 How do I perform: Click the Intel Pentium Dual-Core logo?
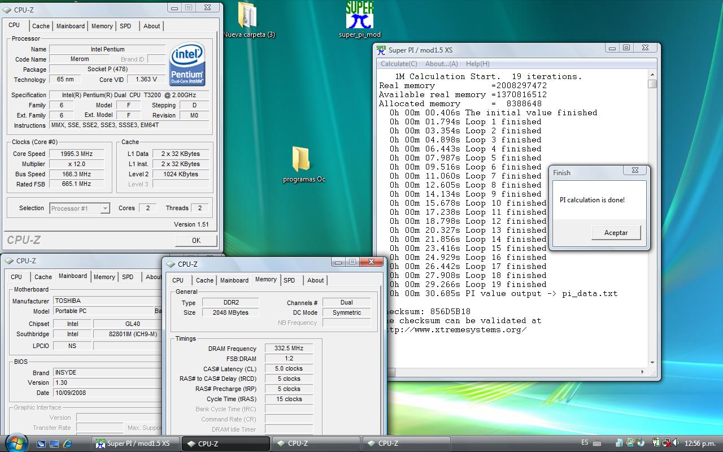tap(188, 64)
